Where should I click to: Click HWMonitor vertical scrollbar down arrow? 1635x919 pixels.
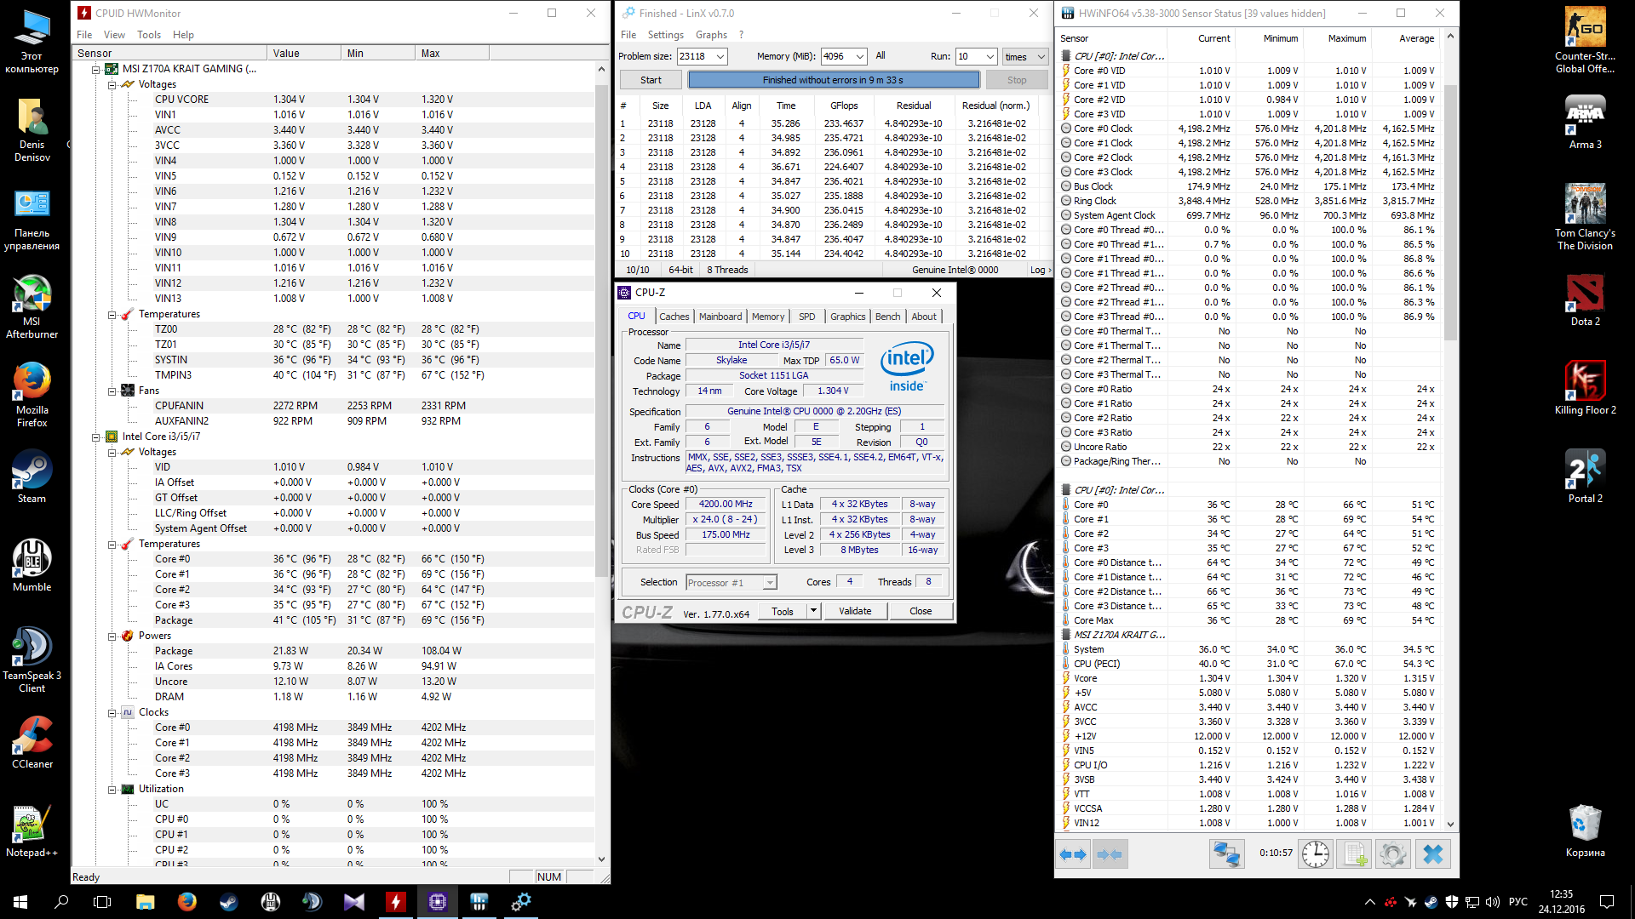[x=601, y=859]
